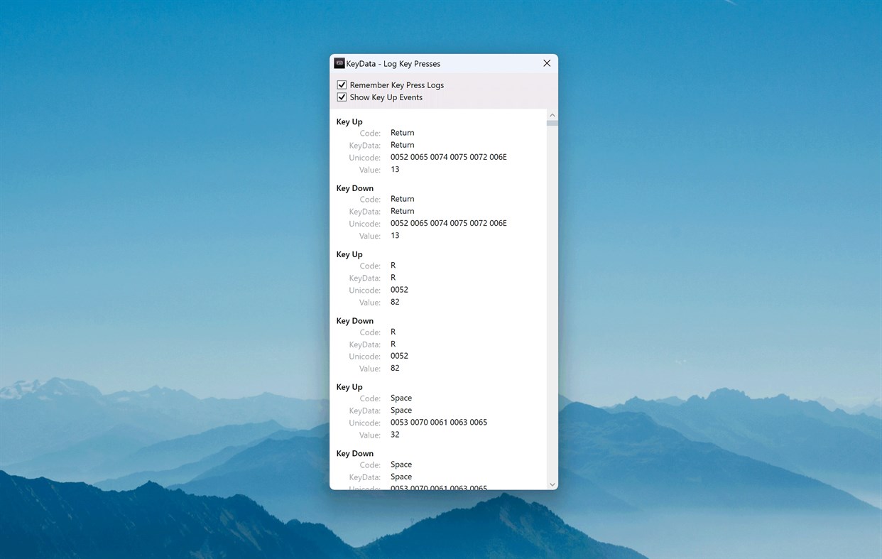Click the KeyData app icon in titlebar
The image size is (882, 559).
(x=339, y=63)
